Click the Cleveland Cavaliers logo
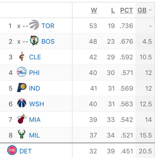155x158 pixels. tap(22, 56)
